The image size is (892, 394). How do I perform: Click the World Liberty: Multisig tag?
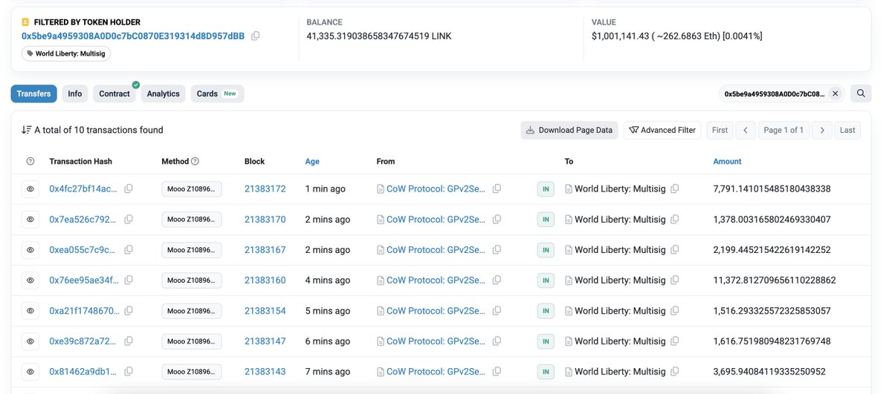[x=67, y=53]
